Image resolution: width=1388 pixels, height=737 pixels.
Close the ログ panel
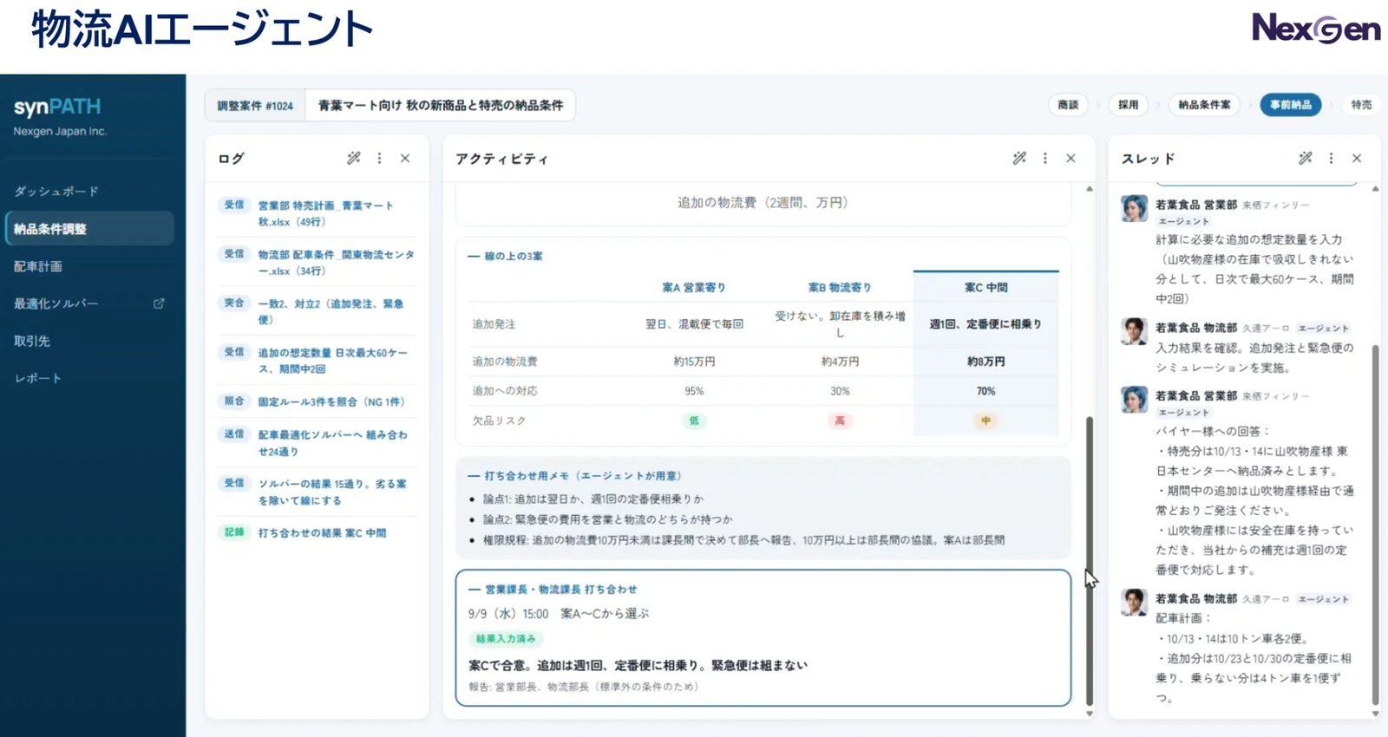tap(405, 158)
